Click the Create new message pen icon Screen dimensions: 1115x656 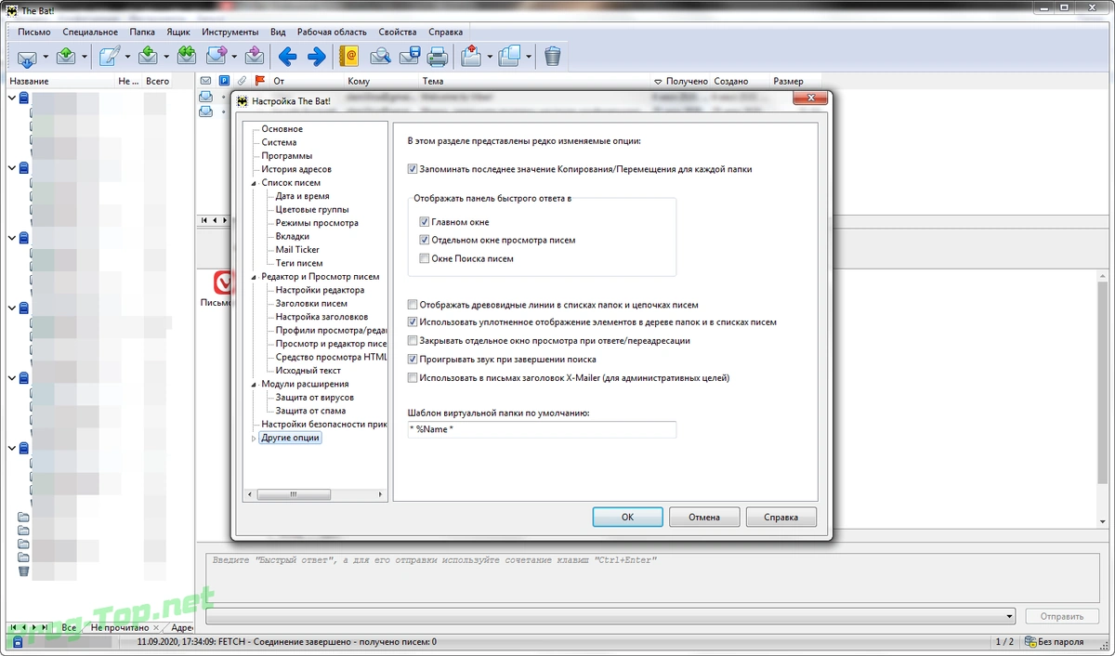110,58
